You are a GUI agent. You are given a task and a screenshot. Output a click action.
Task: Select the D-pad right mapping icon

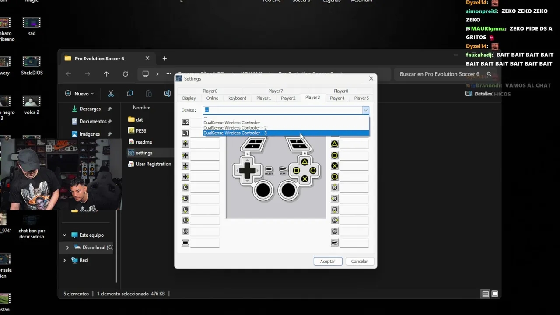[x=185, y=177]
